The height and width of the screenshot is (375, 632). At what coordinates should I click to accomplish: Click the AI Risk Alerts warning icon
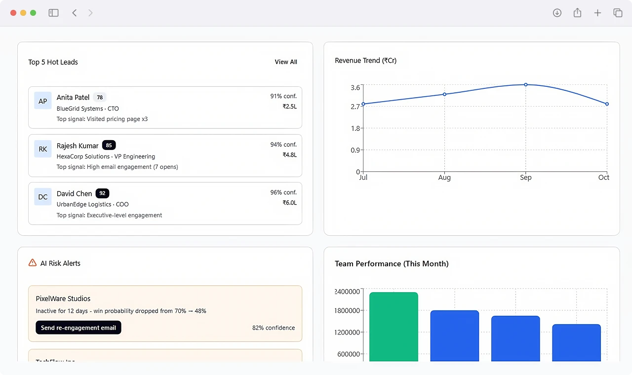point(33,262)
